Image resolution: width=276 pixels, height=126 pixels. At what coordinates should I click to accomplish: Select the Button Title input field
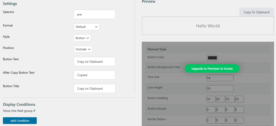click(95, 88)
